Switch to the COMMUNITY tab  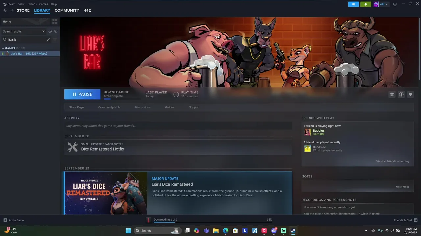(x=67, y=10)
